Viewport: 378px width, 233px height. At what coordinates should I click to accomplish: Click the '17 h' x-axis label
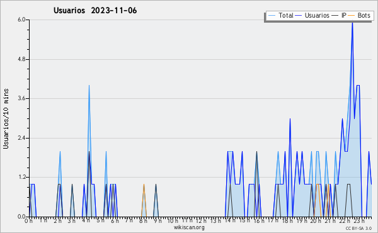pos(273,220)
